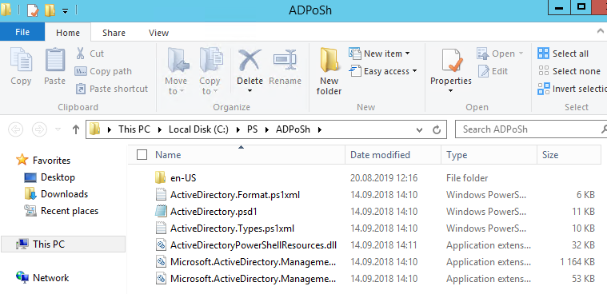
Task: Switch to the Share ribbon tab
Action: coord(114,33)
